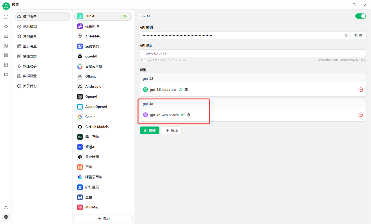Click 添加 button next to 管理
Viewport: 371px width, 224px height.
[172, 130]
